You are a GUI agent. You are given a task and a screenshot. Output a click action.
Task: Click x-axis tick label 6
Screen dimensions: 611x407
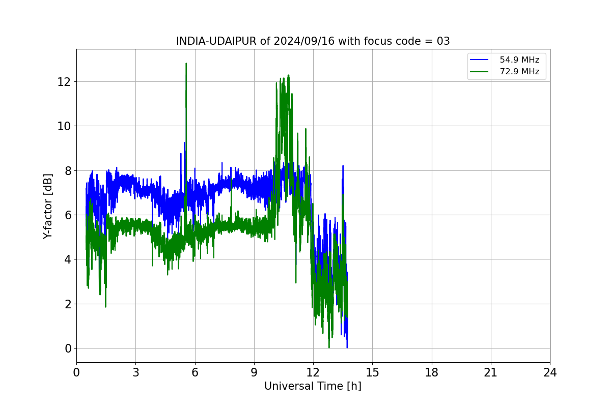pyautogui.click(x=195, y=372)
